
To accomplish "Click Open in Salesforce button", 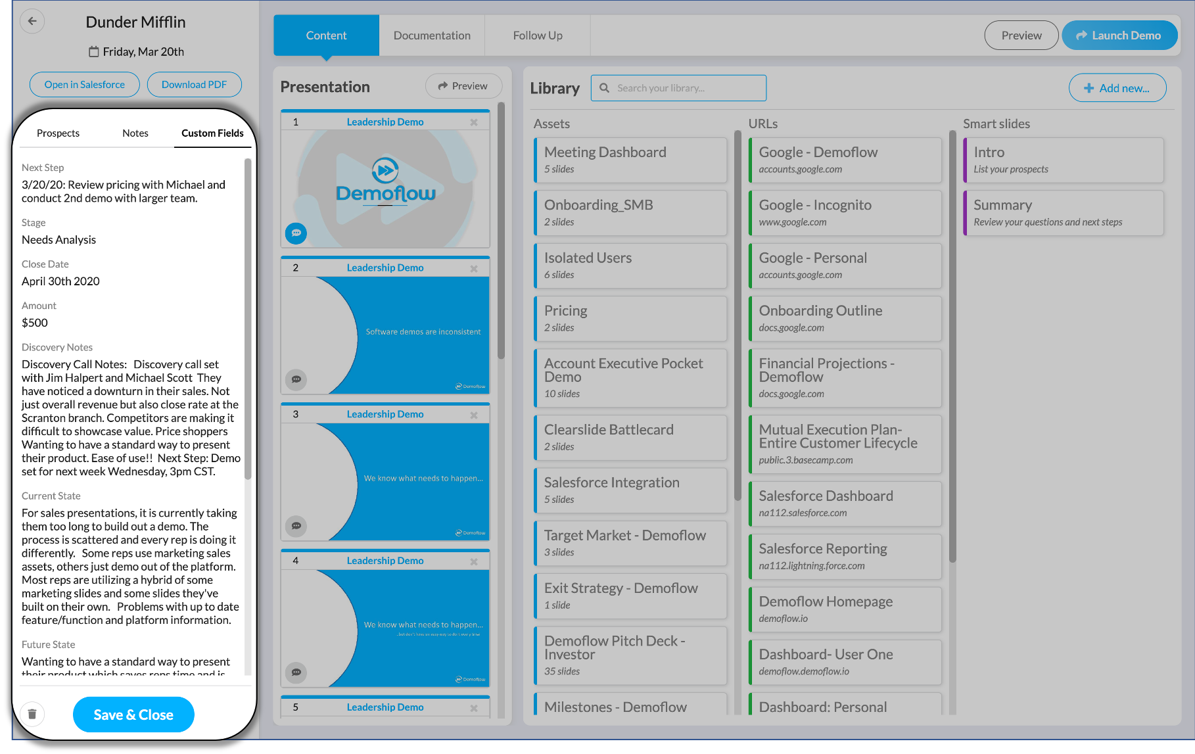I will click(x=85, y=85).
